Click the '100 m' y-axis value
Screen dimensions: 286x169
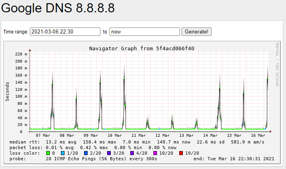click(x=21, y=96)
